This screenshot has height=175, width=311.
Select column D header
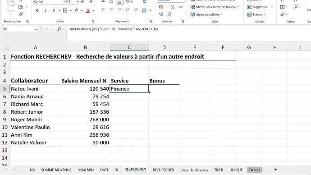164,47
